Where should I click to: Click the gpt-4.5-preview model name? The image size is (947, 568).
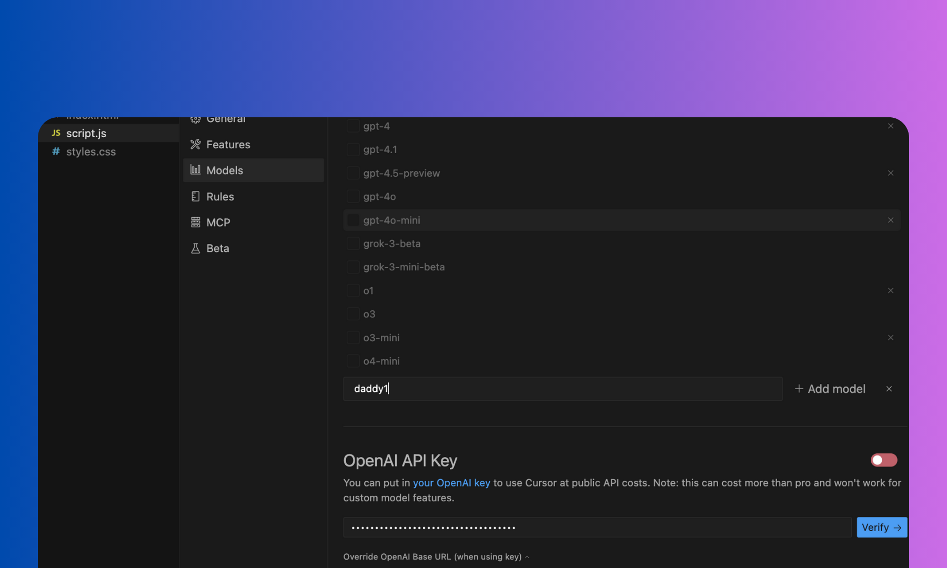401,173
